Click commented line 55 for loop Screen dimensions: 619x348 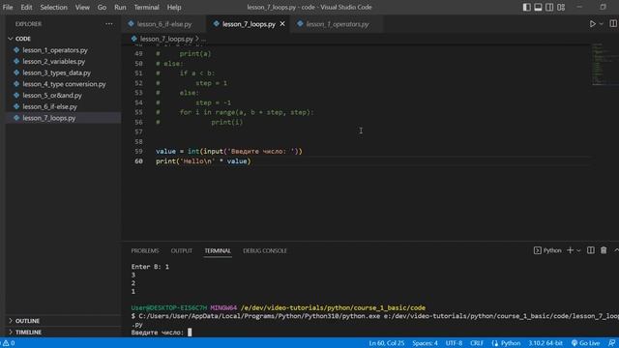[235, 112]
